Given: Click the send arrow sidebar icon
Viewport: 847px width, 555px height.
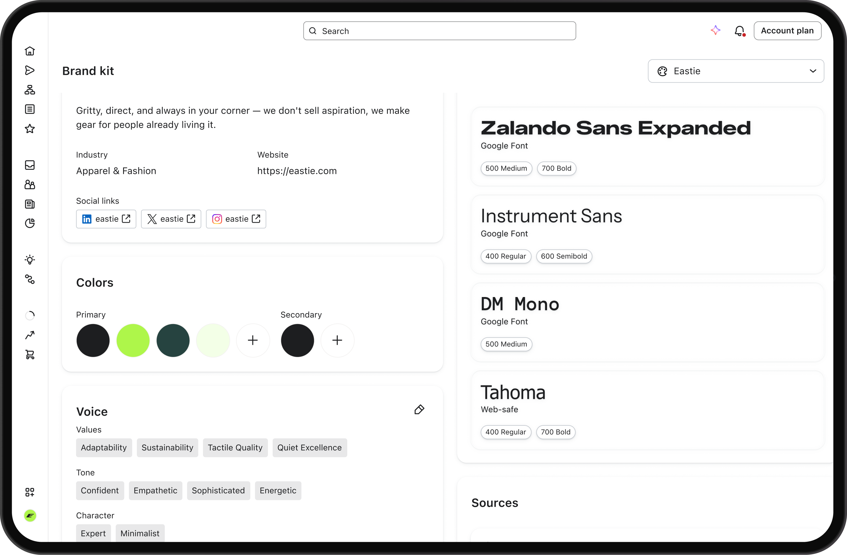Looking at the screenshot, I should coord(30,70).
